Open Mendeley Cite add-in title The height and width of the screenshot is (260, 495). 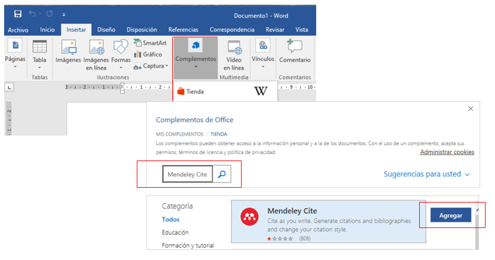click(x=292, y=211)
